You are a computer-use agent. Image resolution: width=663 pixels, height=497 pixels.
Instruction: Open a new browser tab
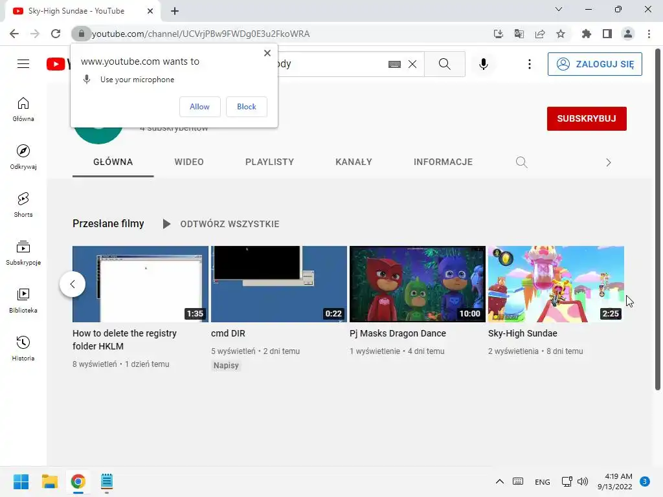(x=175, y=11)
